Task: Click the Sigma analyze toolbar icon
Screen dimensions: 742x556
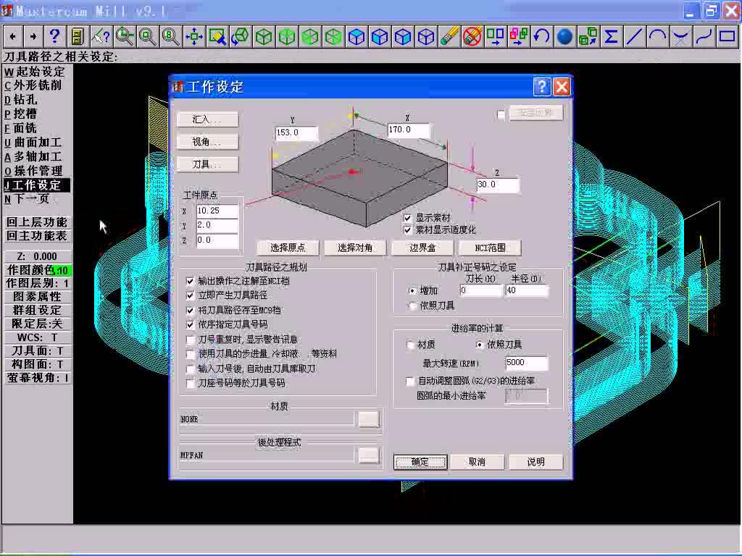Action: (x=611, y=36)
